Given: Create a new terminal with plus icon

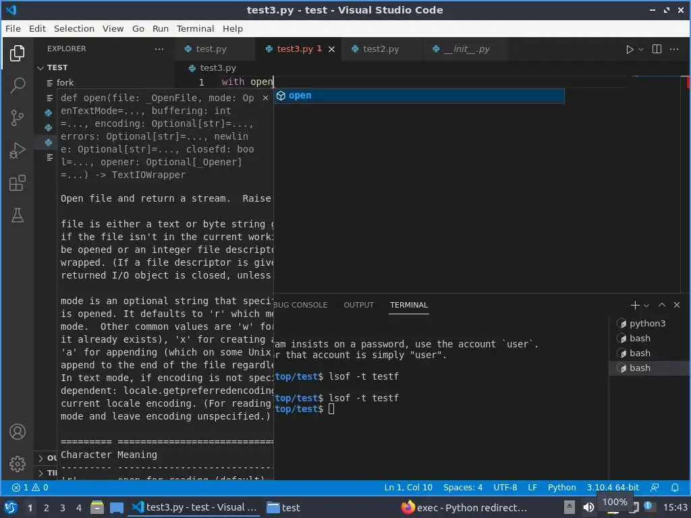Looking at the screenshot, I should click(x=634, y=305).
